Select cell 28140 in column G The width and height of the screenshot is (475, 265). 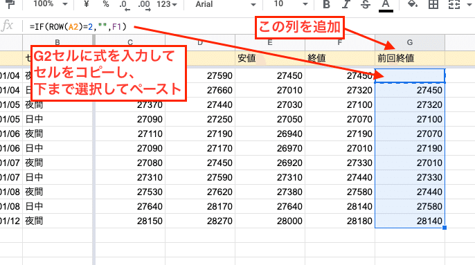(x=410, y=221)
